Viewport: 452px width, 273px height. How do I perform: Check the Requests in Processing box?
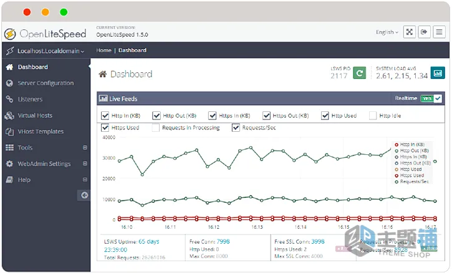click(156, 127)
